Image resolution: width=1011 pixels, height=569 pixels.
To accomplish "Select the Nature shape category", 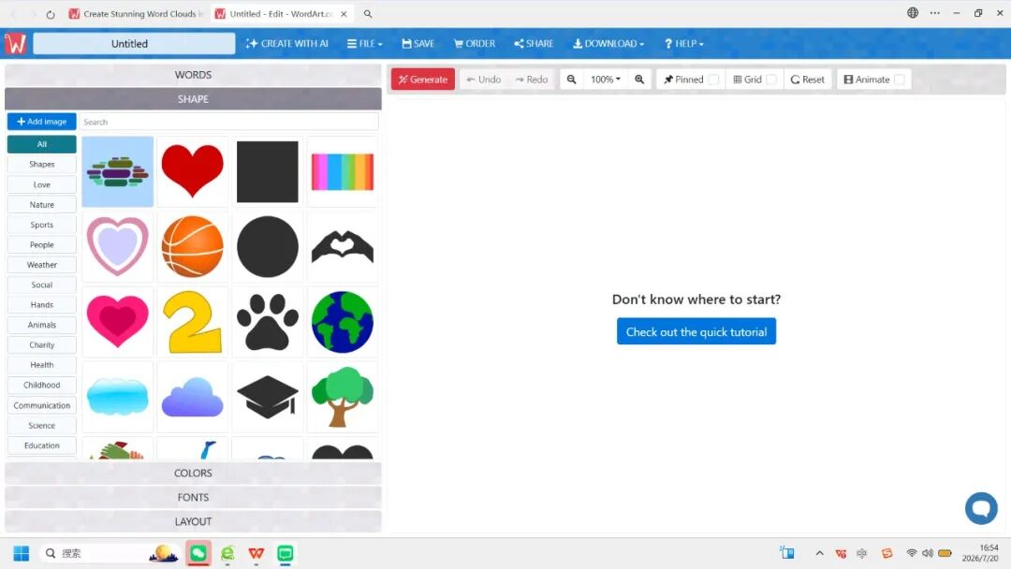I will pos(42,204).
